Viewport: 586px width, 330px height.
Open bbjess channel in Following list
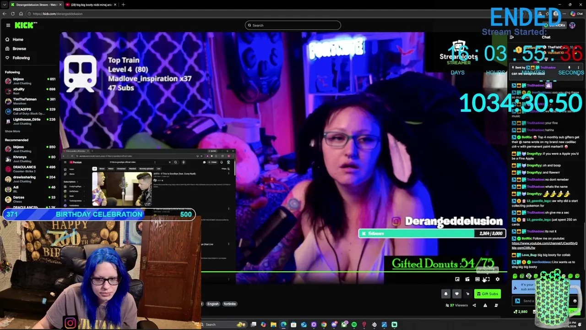[x=30, y=81]
